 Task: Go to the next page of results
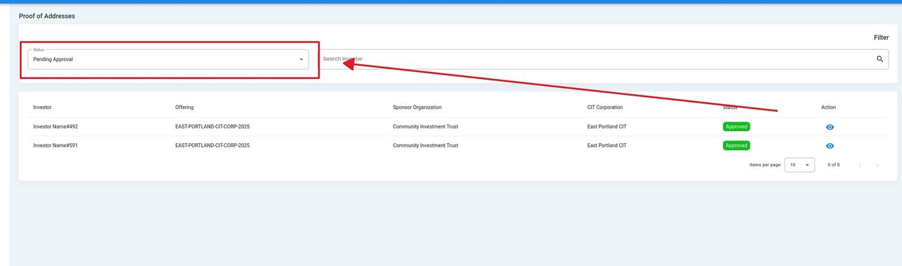point(877,165)
